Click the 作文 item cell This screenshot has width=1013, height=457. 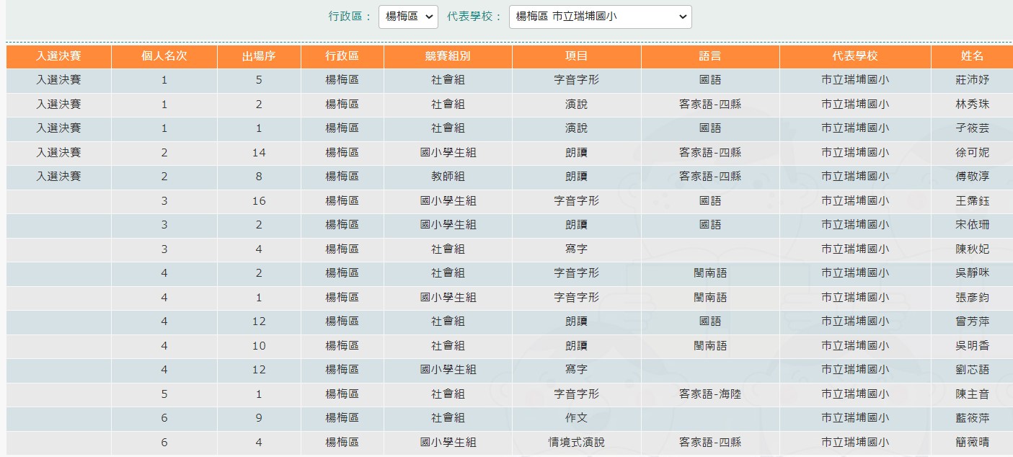point(576,418)
